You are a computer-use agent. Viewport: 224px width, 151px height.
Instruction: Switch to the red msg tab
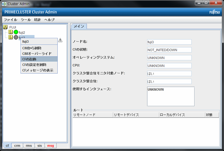click(x=51, y=145)
